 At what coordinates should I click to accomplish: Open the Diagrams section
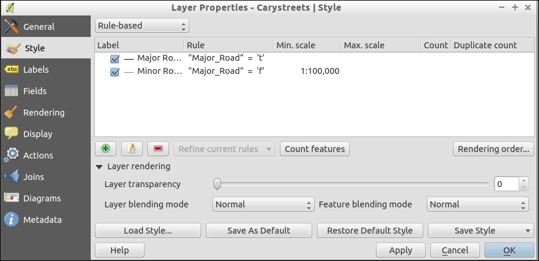click(42, 198)
